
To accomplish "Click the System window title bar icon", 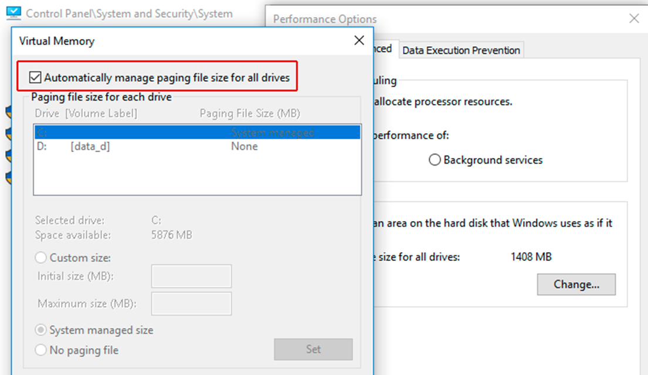I will coord(13,12).
